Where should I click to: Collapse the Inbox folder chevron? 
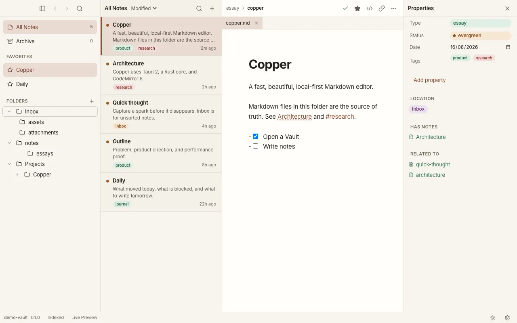(9, 111)
